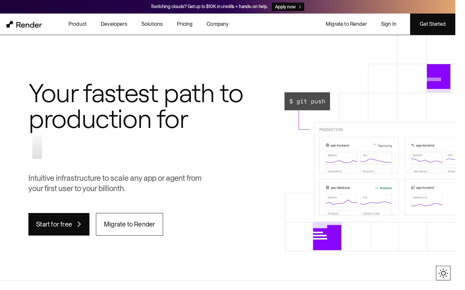The image size is (465, 290).
Task: Click the Apply now banner button
Action: coord(288,7)
